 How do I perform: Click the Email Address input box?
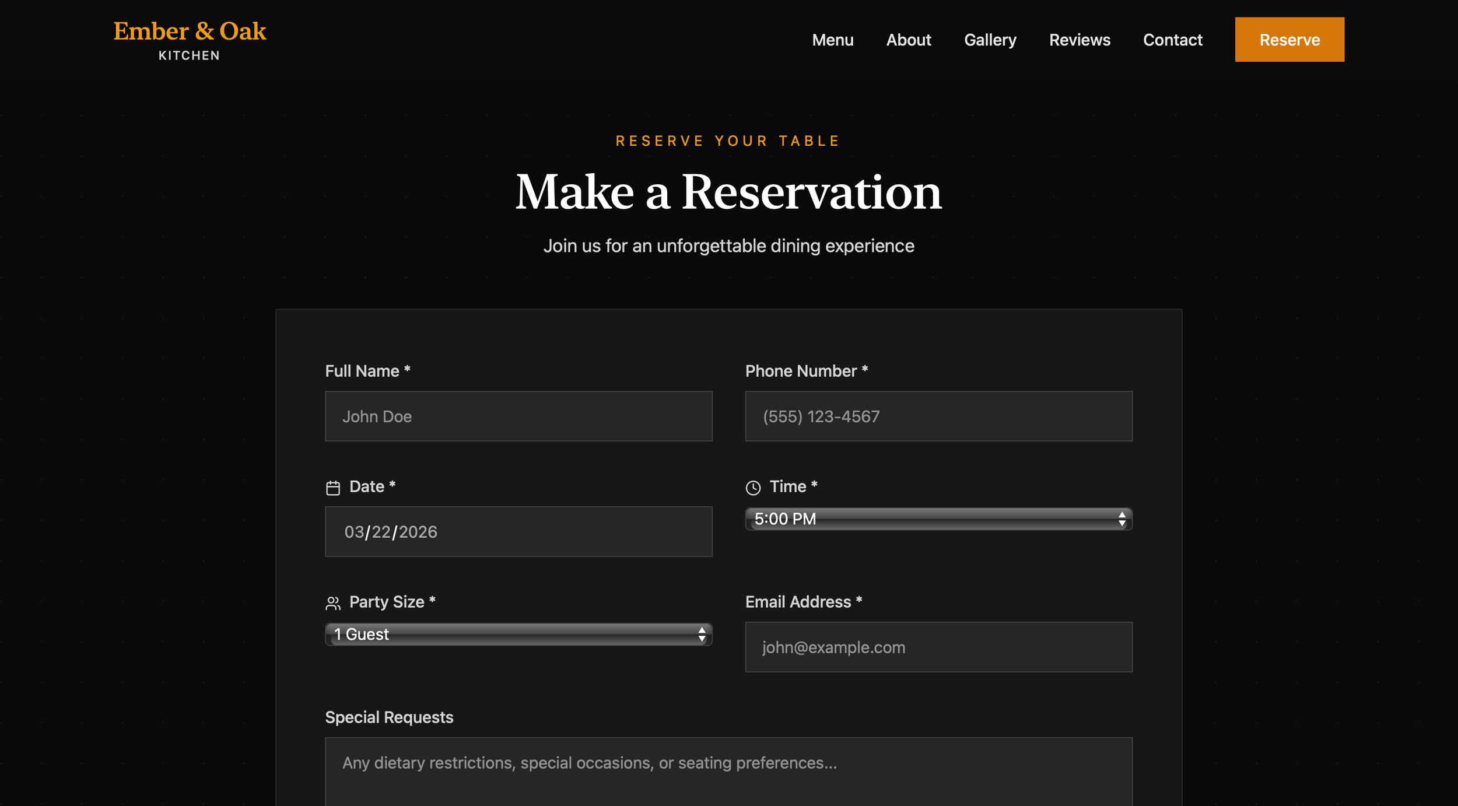pyautogui.click(x=938, y=647)
